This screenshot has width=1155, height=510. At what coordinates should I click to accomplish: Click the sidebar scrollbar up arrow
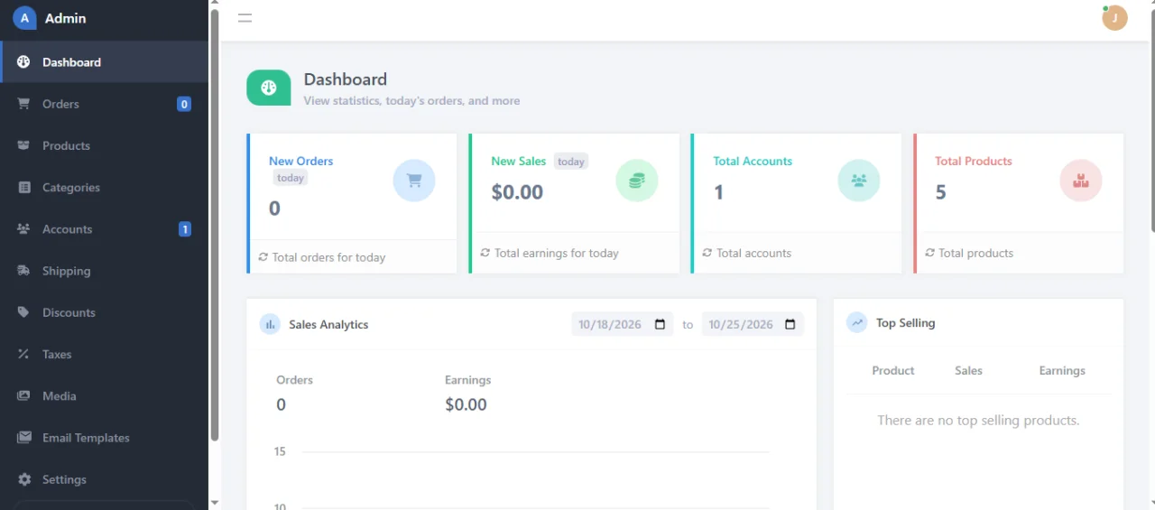pos(215,5)
